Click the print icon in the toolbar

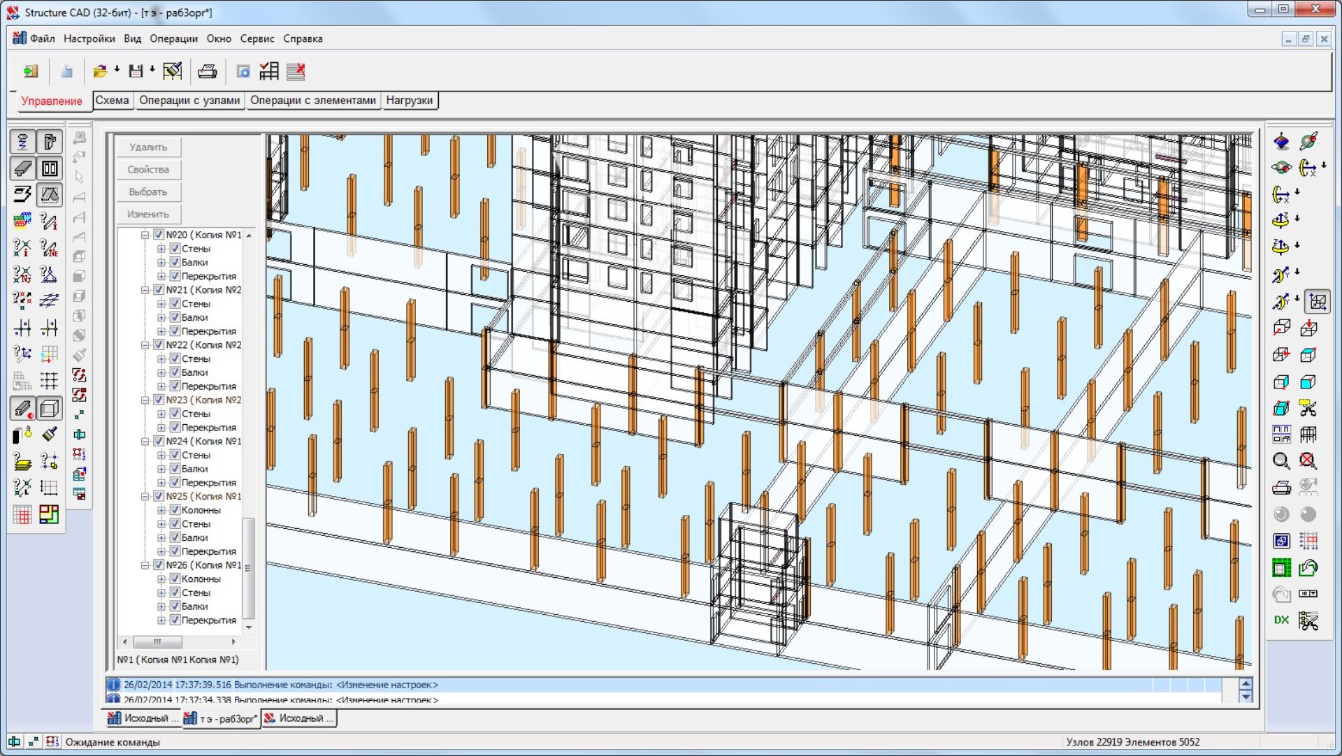pos(207,71)
